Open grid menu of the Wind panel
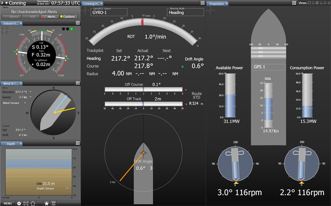Viewport: 331px width, 206px height. tap(77, 83)
